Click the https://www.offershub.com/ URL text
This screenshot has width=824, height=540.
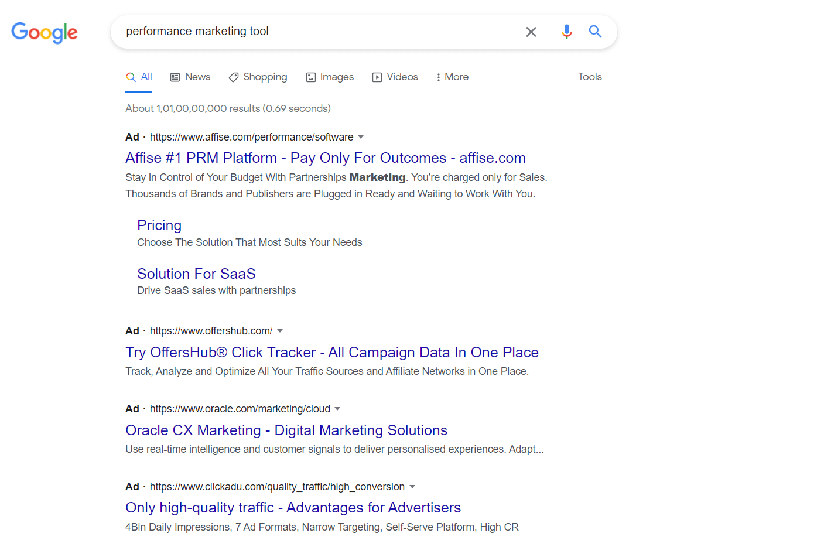[211, 331]
